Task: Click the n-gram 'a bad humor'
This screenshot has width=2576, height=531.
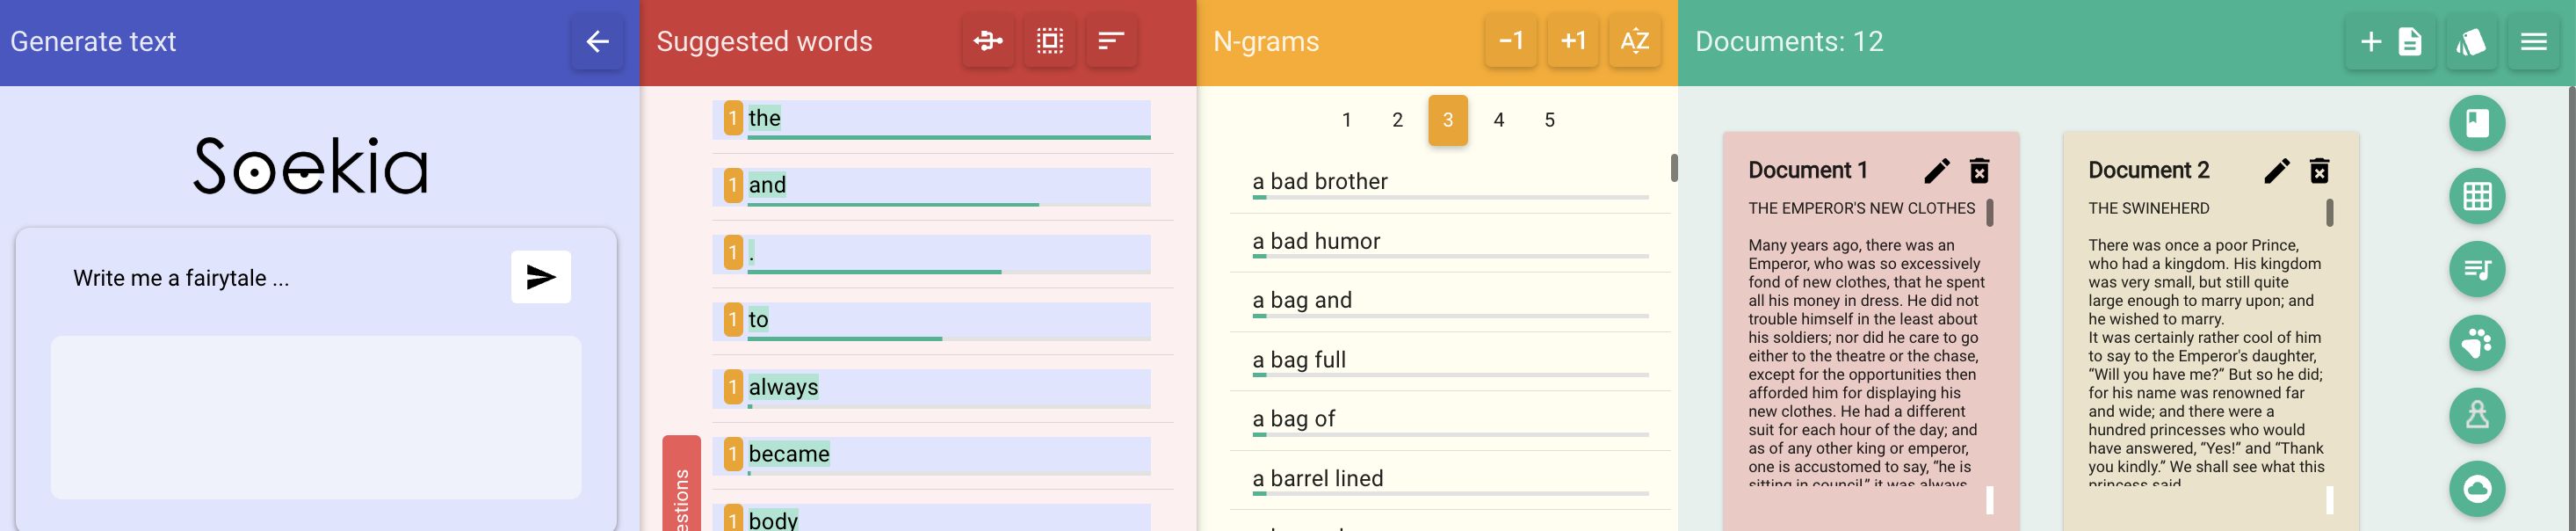Action: [1449, 243]
